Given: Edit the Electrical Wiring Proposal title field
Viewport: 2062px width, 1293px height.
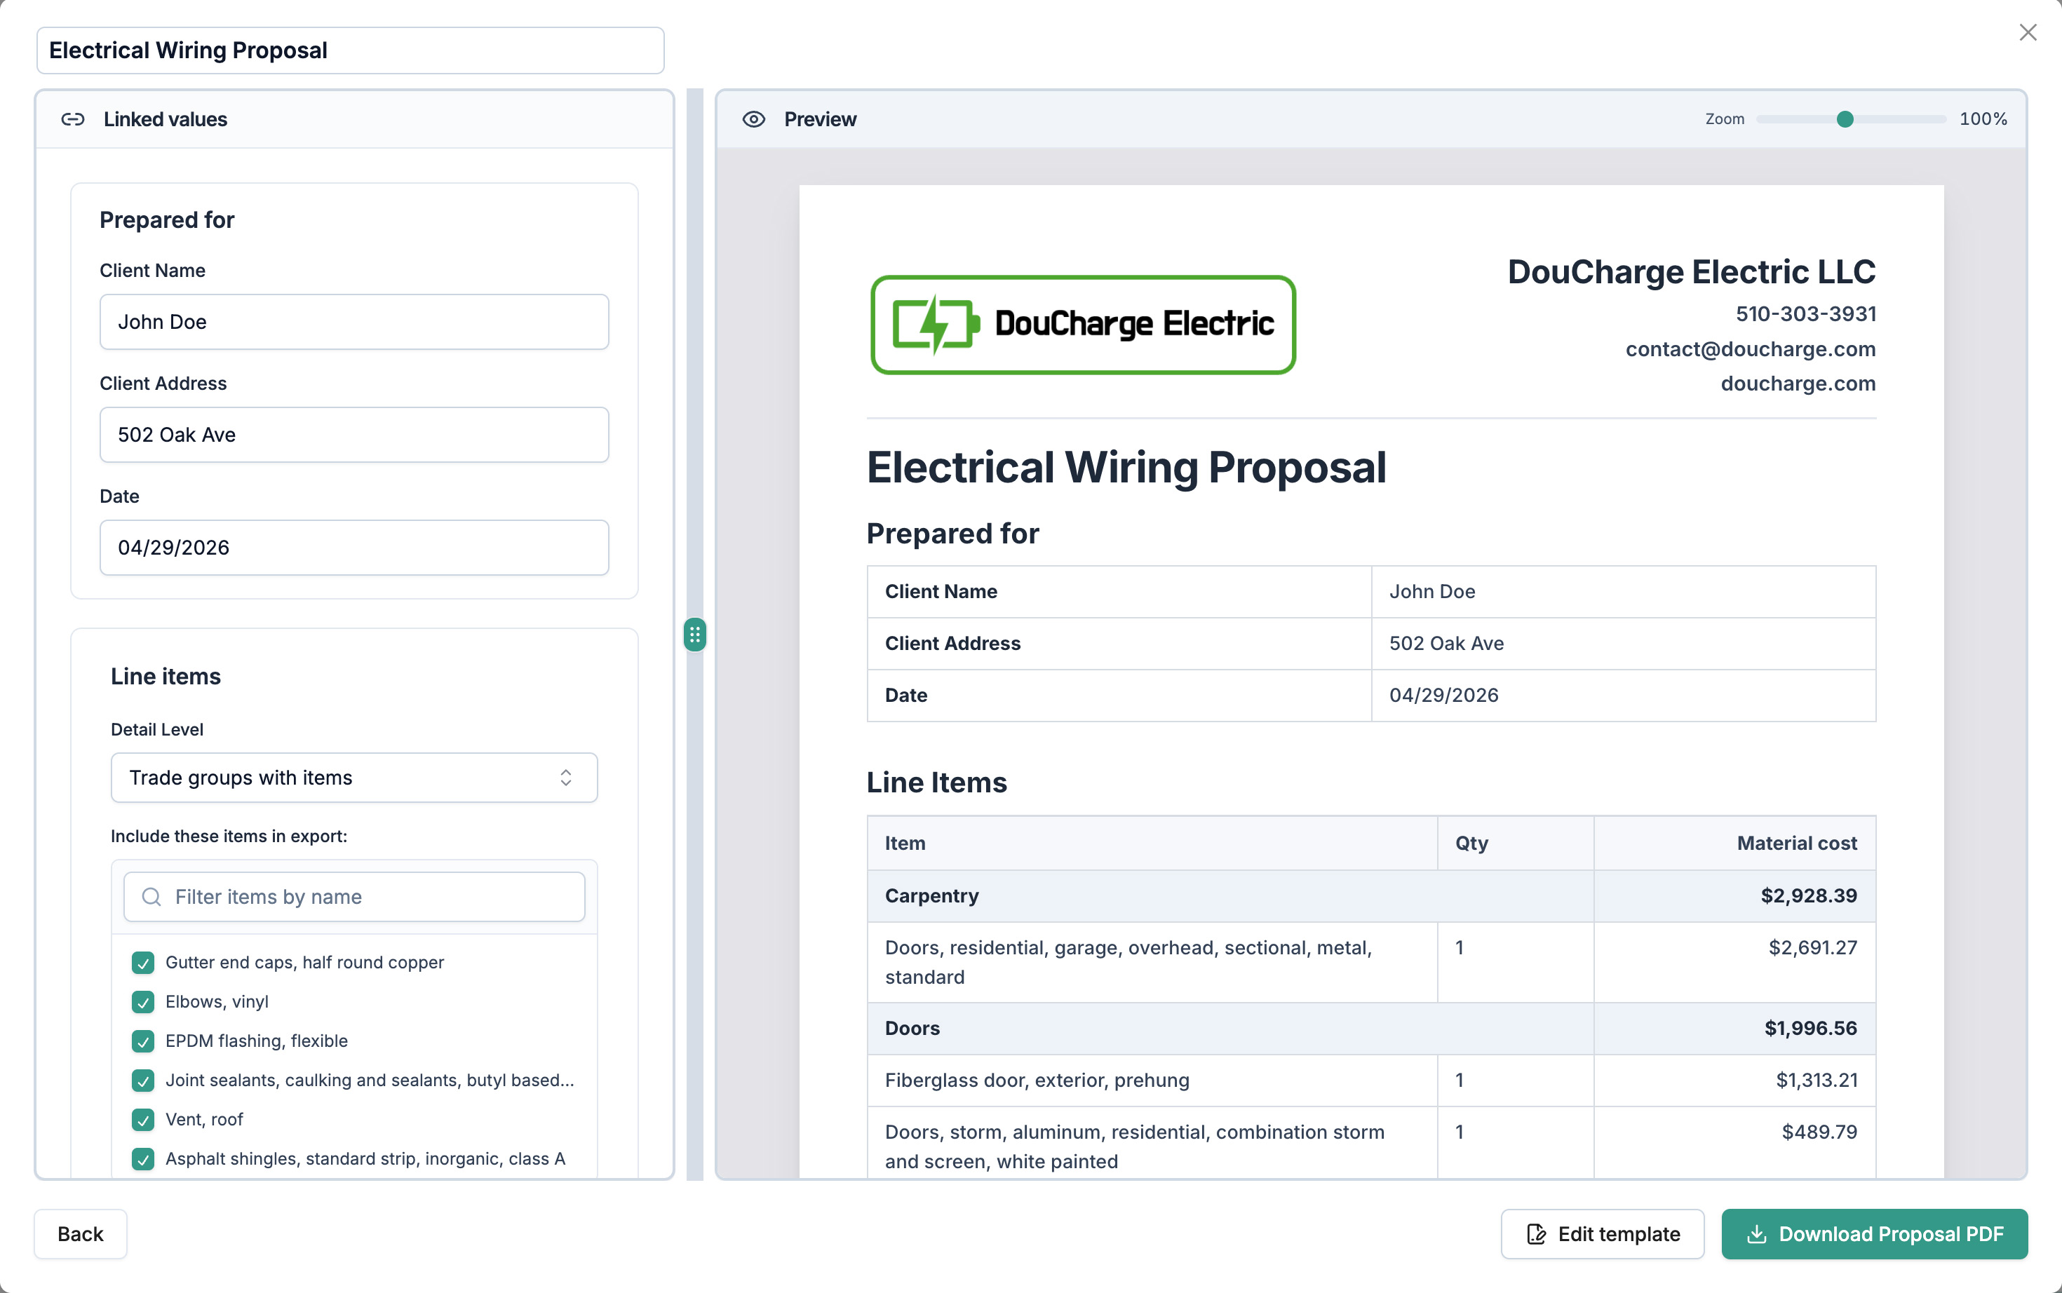Looking at the screenshot, I should (x=351, y=50).
